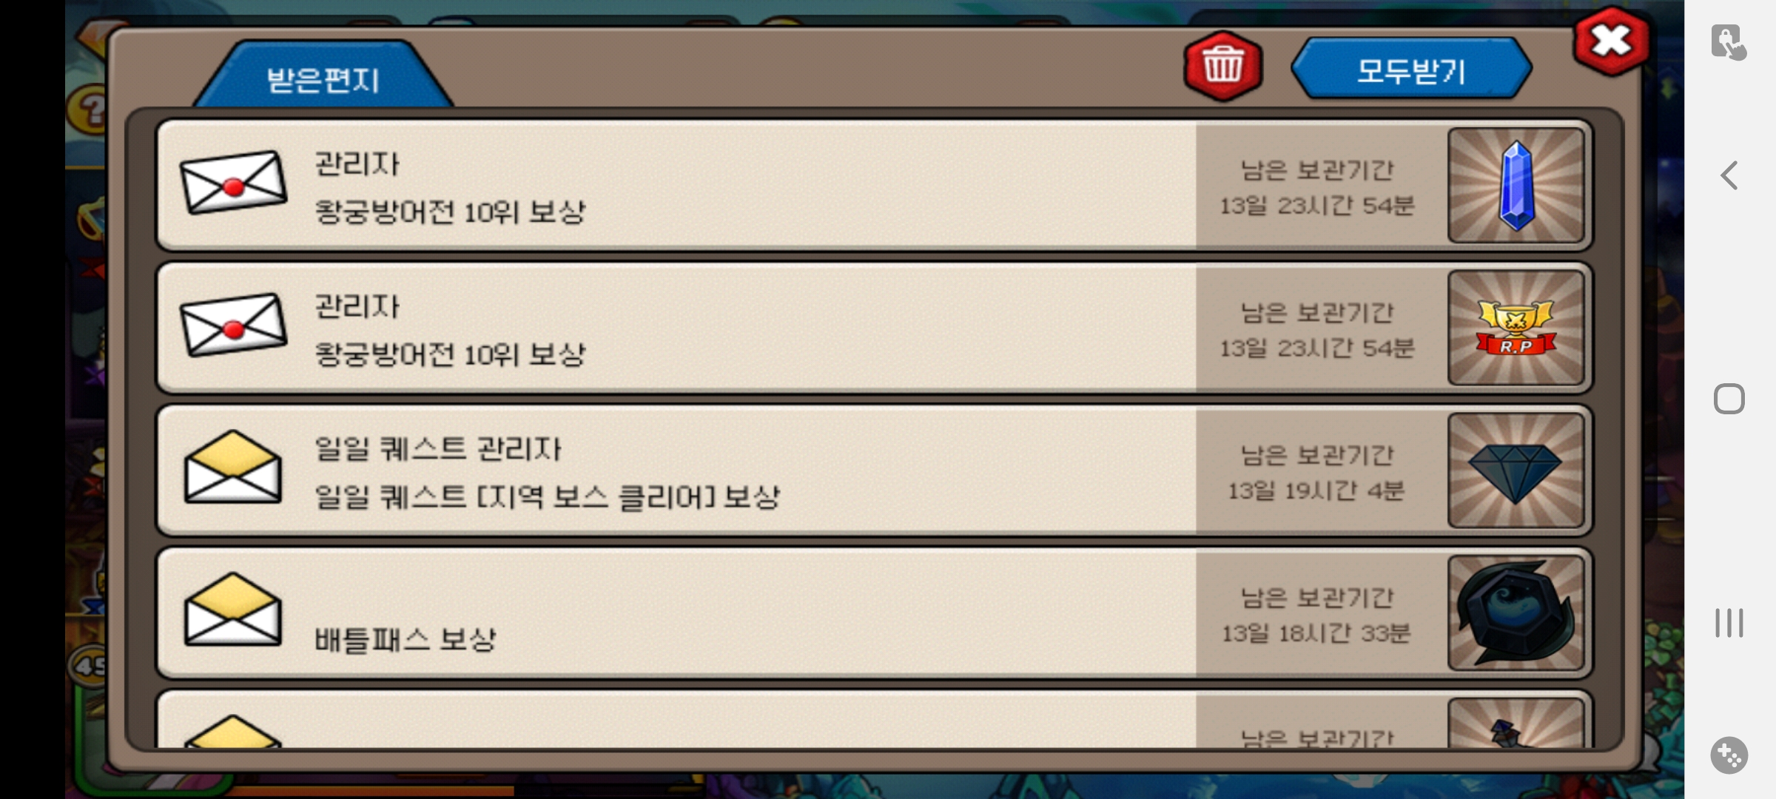This screenshot has width=1776, height=799.
Task: Click the blue crystal reward icon
Action: click(x=1516, y=185)
